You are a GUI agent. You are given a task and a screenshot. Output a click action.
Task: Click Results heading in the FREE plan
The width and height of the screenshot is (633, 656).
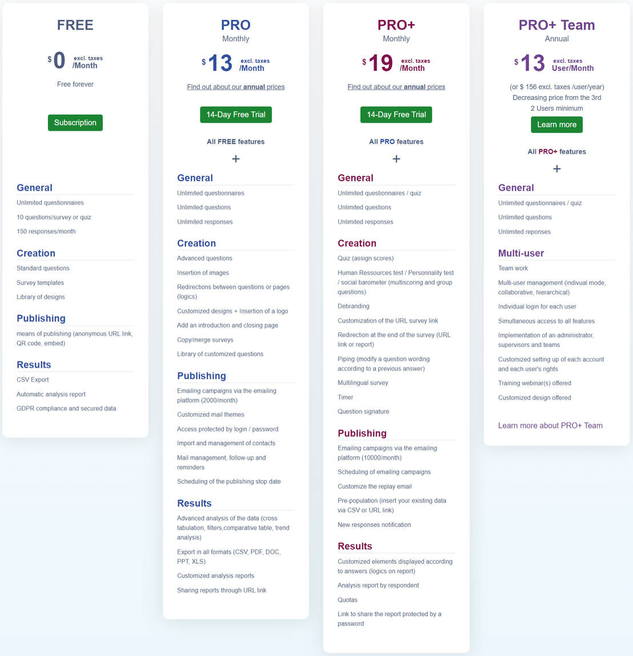(34, 365)
